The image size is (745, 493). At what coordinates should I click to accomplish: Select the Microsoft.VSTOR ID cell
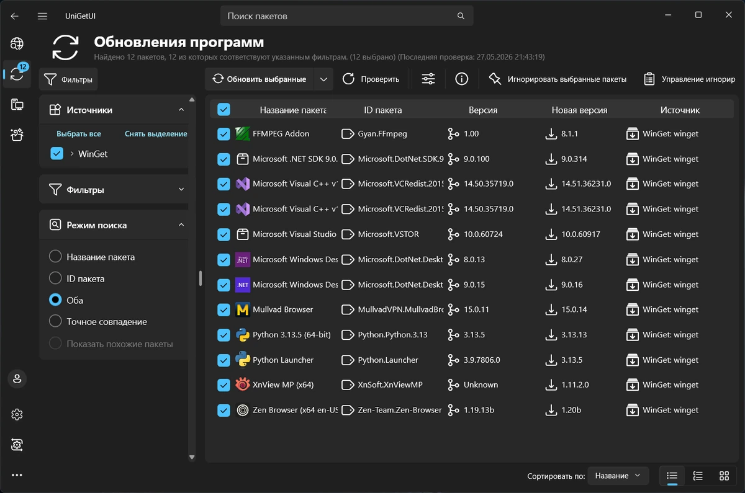tap(389, 234)
